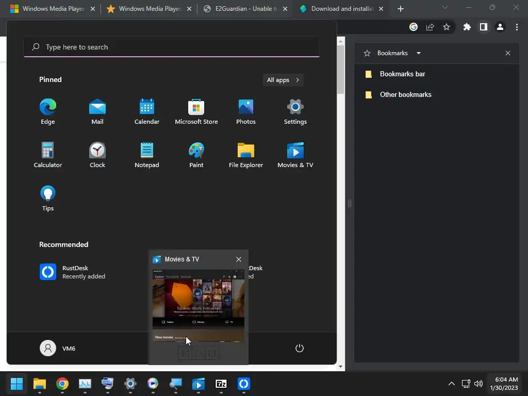Click the All apps button
Screen dimensions: 528x396
click(x=283, y=80)
